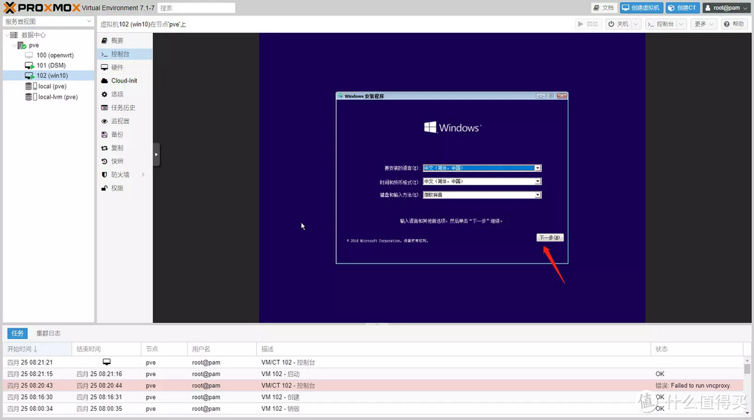Screen dimensions: 754x420
Task: Click the 下一步 next button in setup
Action: 549,238
